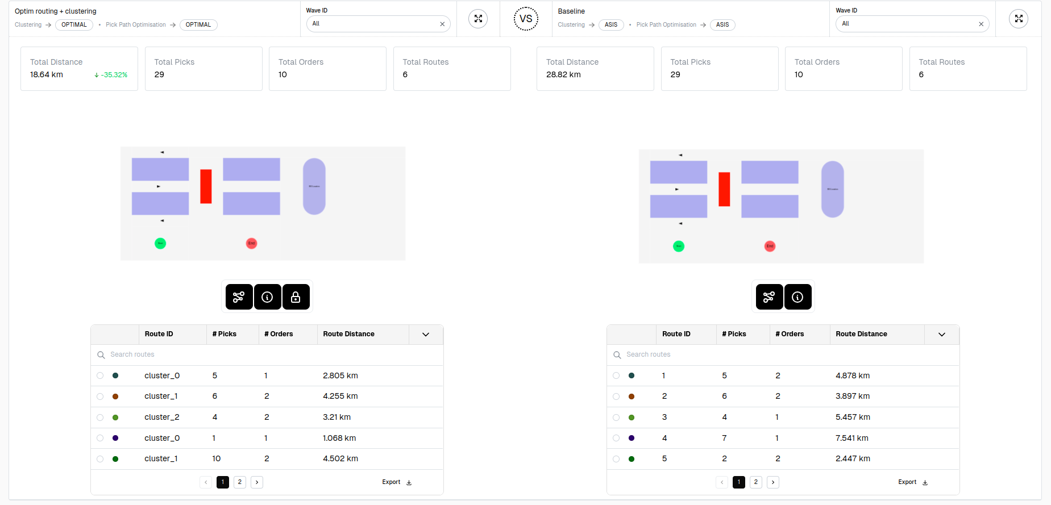Open the Baseline Wave ID dropdown
The width and height of the screenshot is (1051, 505).
[x=907, y=24]
